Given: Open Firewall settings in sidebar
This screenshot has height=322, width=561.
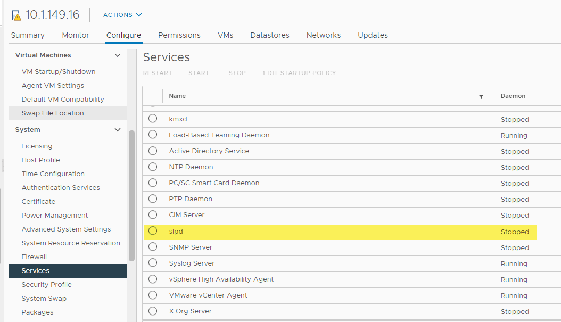Looking at the screenshot, I should (34, 257).
